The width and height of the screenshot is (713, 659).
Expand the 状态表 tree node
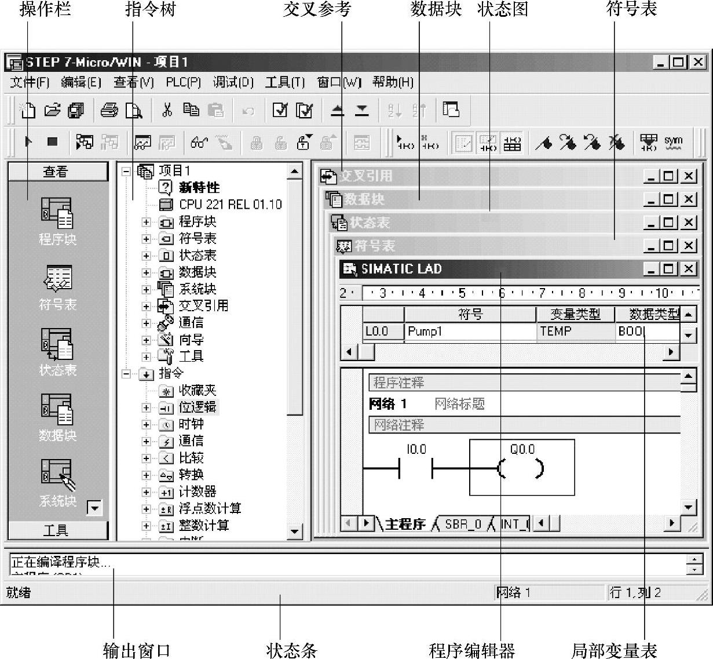(x=146, y=256)
